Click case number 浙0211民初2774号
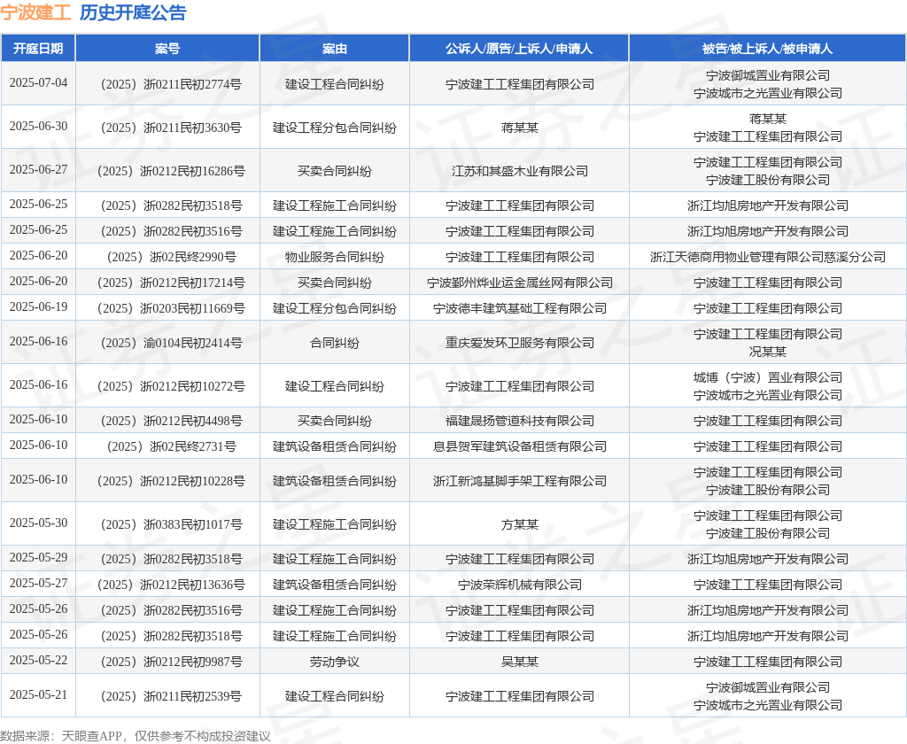The width and height of the screenshot is (907, 744). (171, 84)
